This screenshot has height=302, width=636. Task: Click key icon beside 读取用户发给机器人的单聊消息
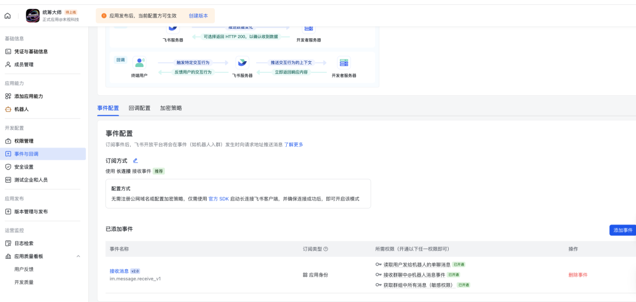coord(379,264)
